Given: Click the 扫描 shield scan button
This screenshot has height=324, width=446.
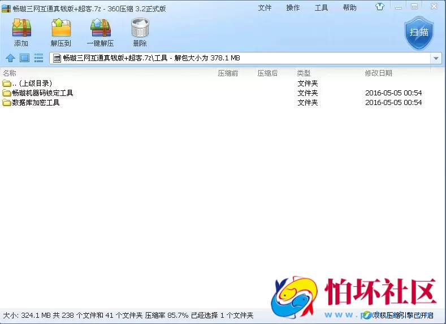Looking at the screenshot, I should [419, 33].
